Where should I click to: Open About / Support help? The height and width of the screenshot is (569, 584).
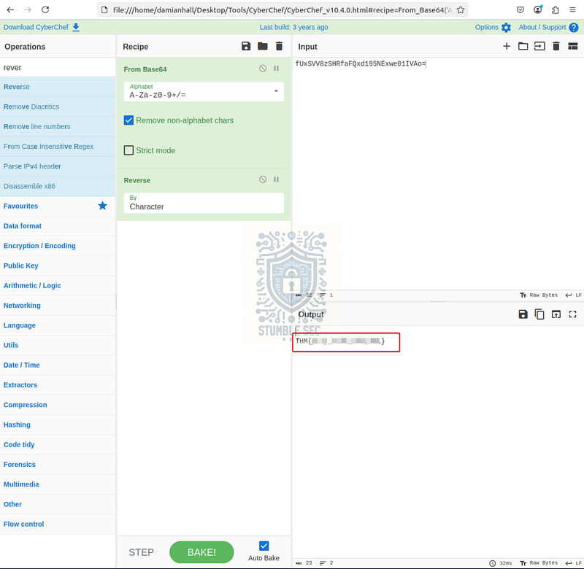tap(548, 27)
